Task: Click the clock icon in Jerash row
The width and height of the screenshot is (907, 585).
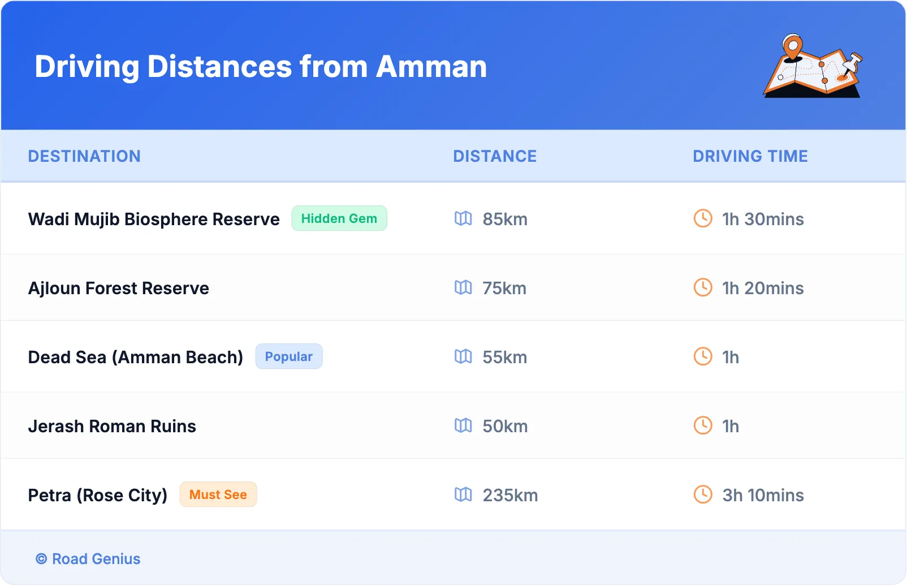Action: 703,425
